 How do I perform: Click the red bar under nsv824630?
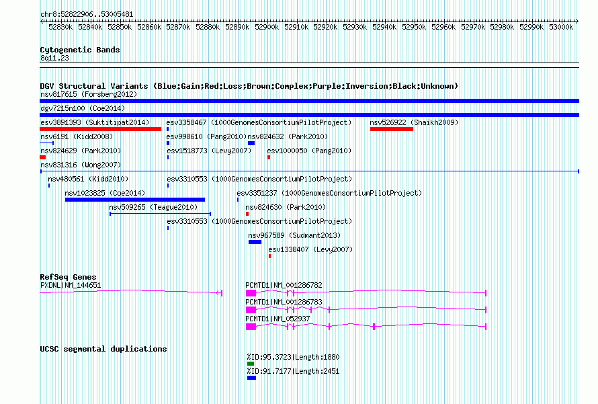[247, 214]
